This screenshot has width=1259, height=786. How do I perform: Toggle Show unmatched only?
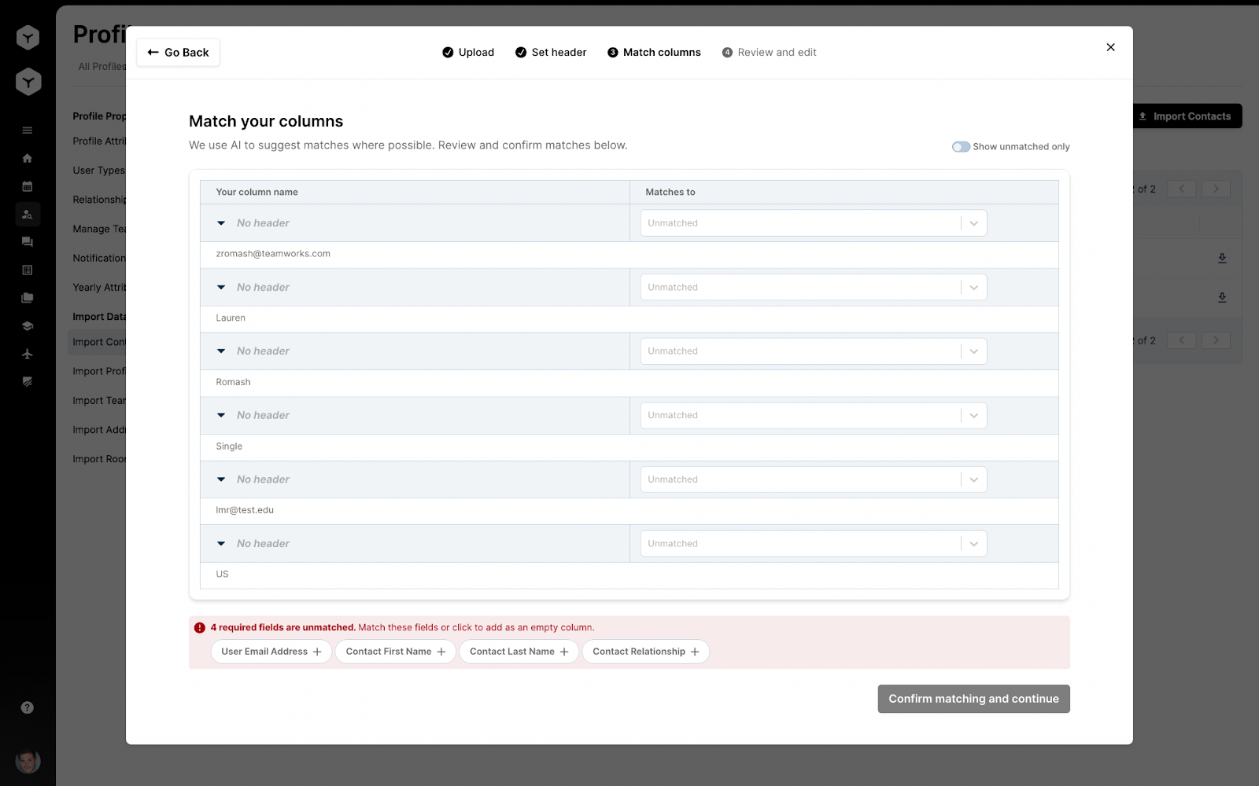click(961, 146)
